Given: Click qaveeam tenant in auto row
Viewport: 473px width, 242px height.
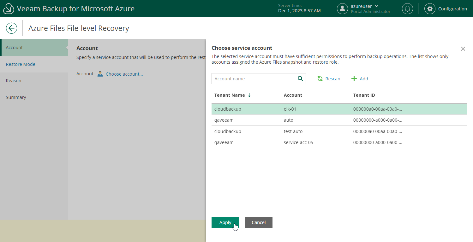Looking at the screenshot, I should click(224, 120).
